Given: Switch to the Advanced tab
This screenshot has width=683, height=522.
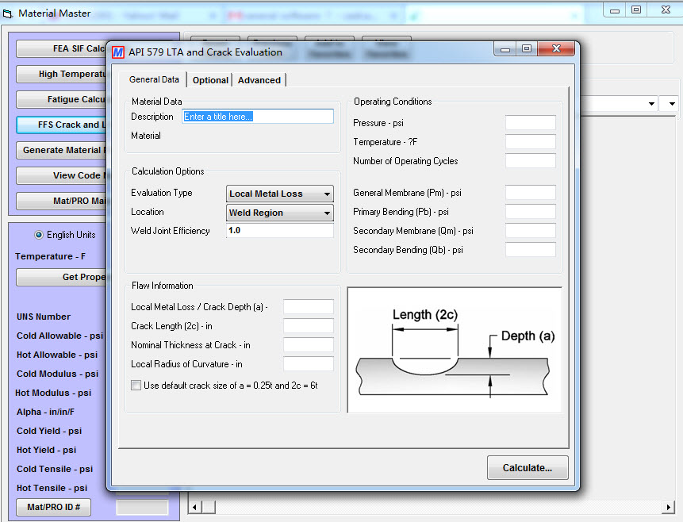Looking at the screenshot, I should 259,80.
